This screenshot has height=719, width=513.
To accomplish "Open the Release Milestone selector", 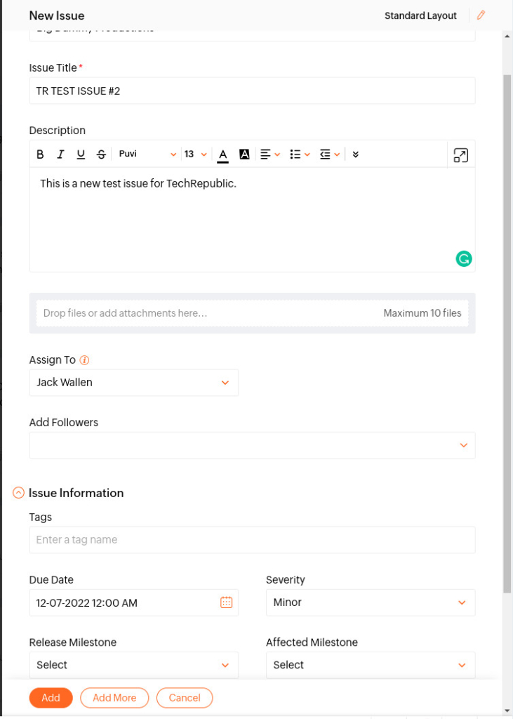I will (133, 665).
